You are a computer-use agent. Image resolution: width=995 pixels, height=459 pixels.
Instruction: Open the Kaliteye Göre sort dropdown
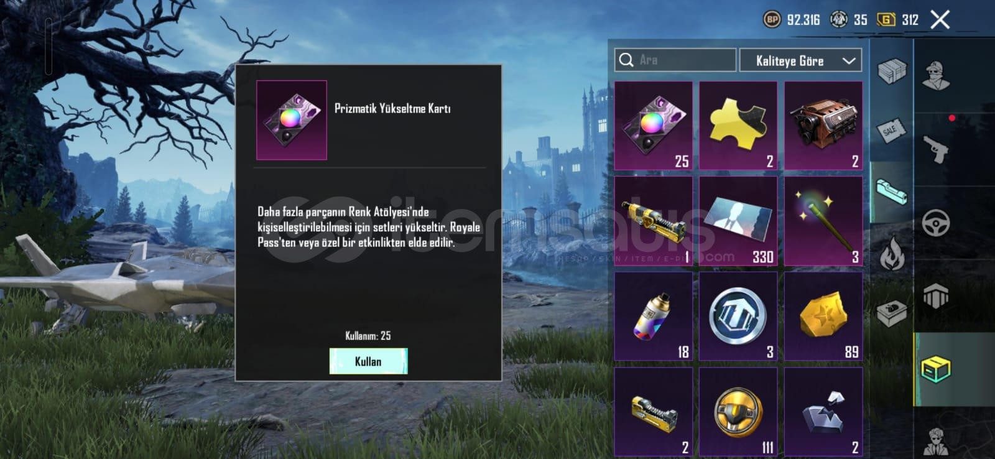click(x=800, y=60)
